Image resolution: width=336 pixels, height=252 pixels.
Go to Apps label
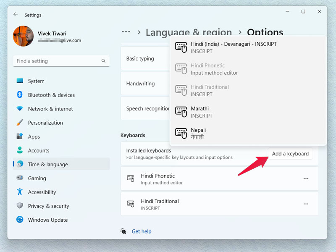tap(34, 137)
